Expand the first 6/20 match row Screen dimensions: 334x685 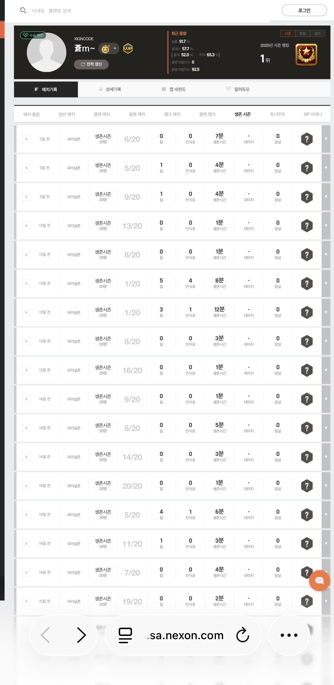click(x=326, y=139)
